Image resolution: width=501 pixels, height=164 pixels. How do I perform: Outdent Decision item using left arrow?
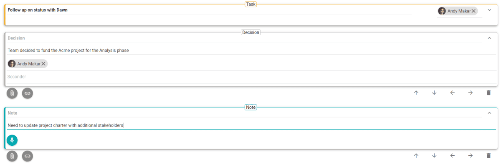pos(452,93)
